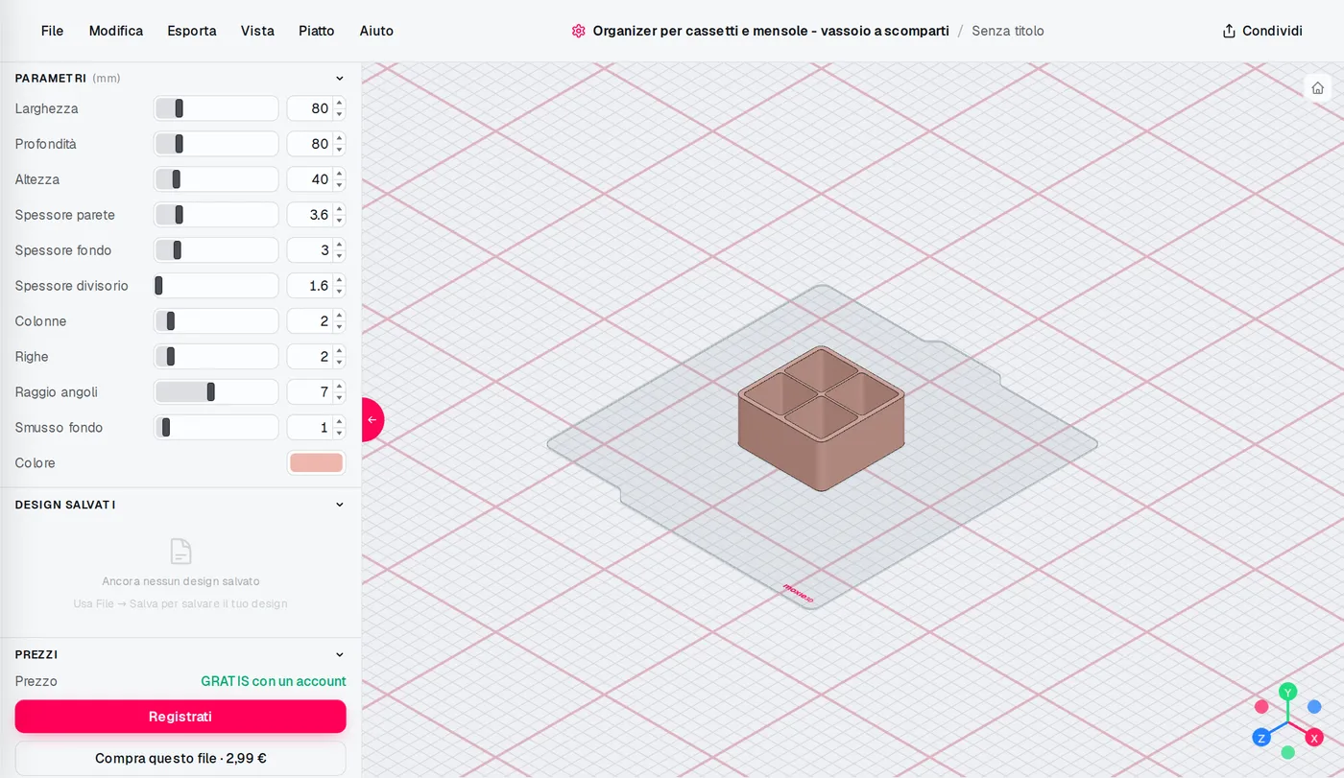The height and width of the screenshot is (778, 1344).
Task: Click the Senza titolo document name
Action: tap(1008, 31)
